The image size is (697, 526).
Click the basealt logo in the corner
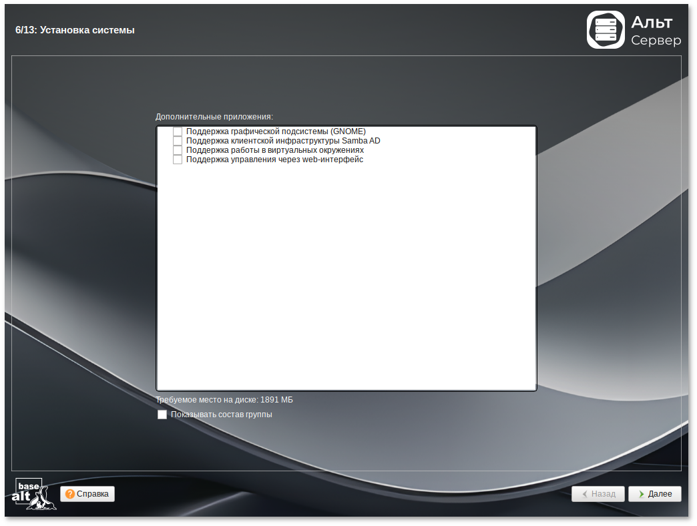point(35,494)
